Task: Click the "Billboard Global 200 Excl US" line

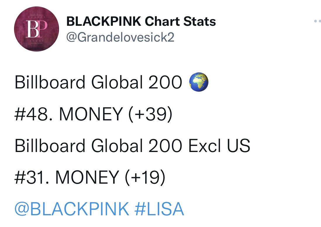Action: [132, 146]
